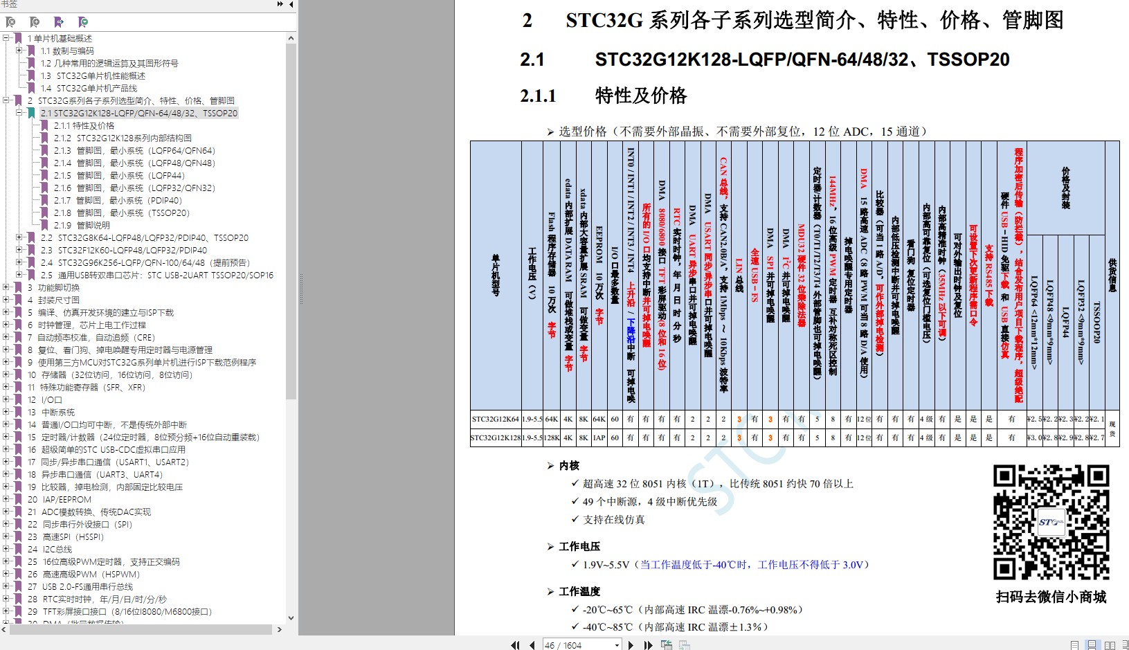
Task: Open bookmark 2.1.9 管脚说明
Action: point(82,225)
